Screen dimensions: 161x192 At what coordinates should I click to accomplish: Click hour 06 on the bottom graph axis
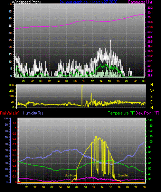point(68,187)
